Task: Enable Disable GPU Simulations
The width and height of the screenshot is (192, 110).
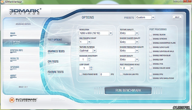Action: [x=151, y=78]
